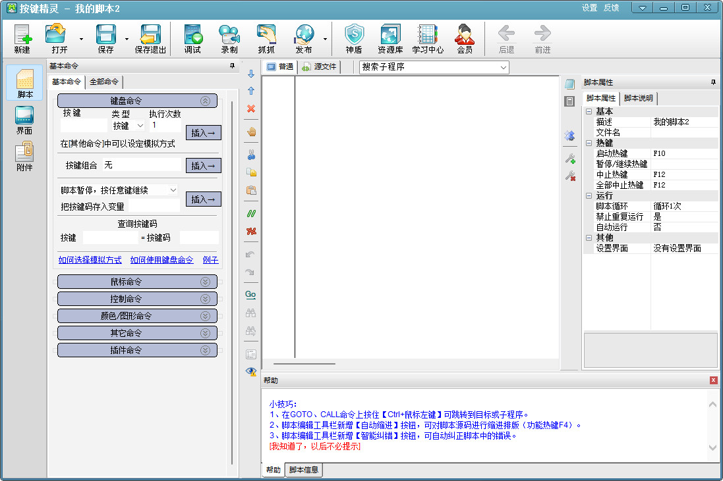Click the blue move-up arrow icon

[x=251, y=91]
